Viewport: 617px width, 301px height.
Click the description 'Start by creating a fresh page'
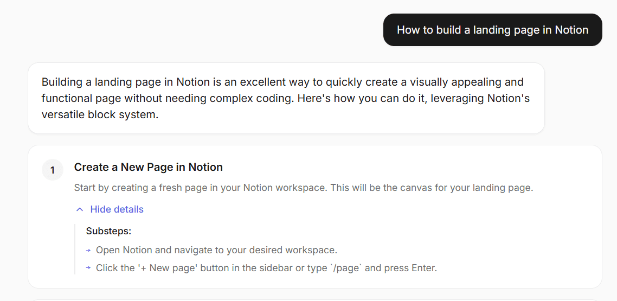pos(304,188)
